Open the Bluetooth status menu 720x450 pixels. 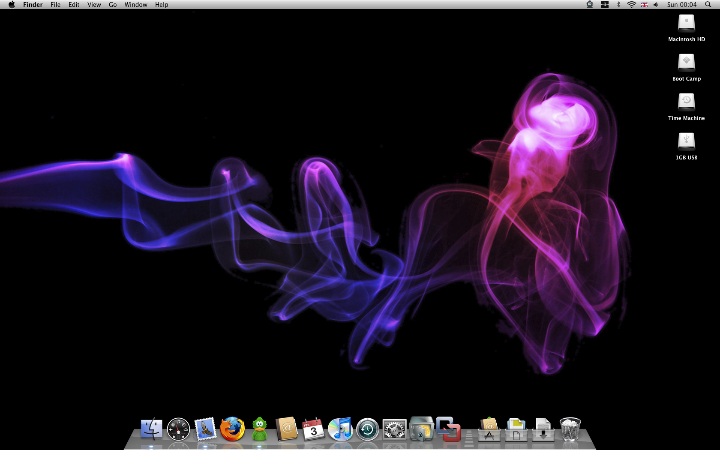tap(618, 4)
